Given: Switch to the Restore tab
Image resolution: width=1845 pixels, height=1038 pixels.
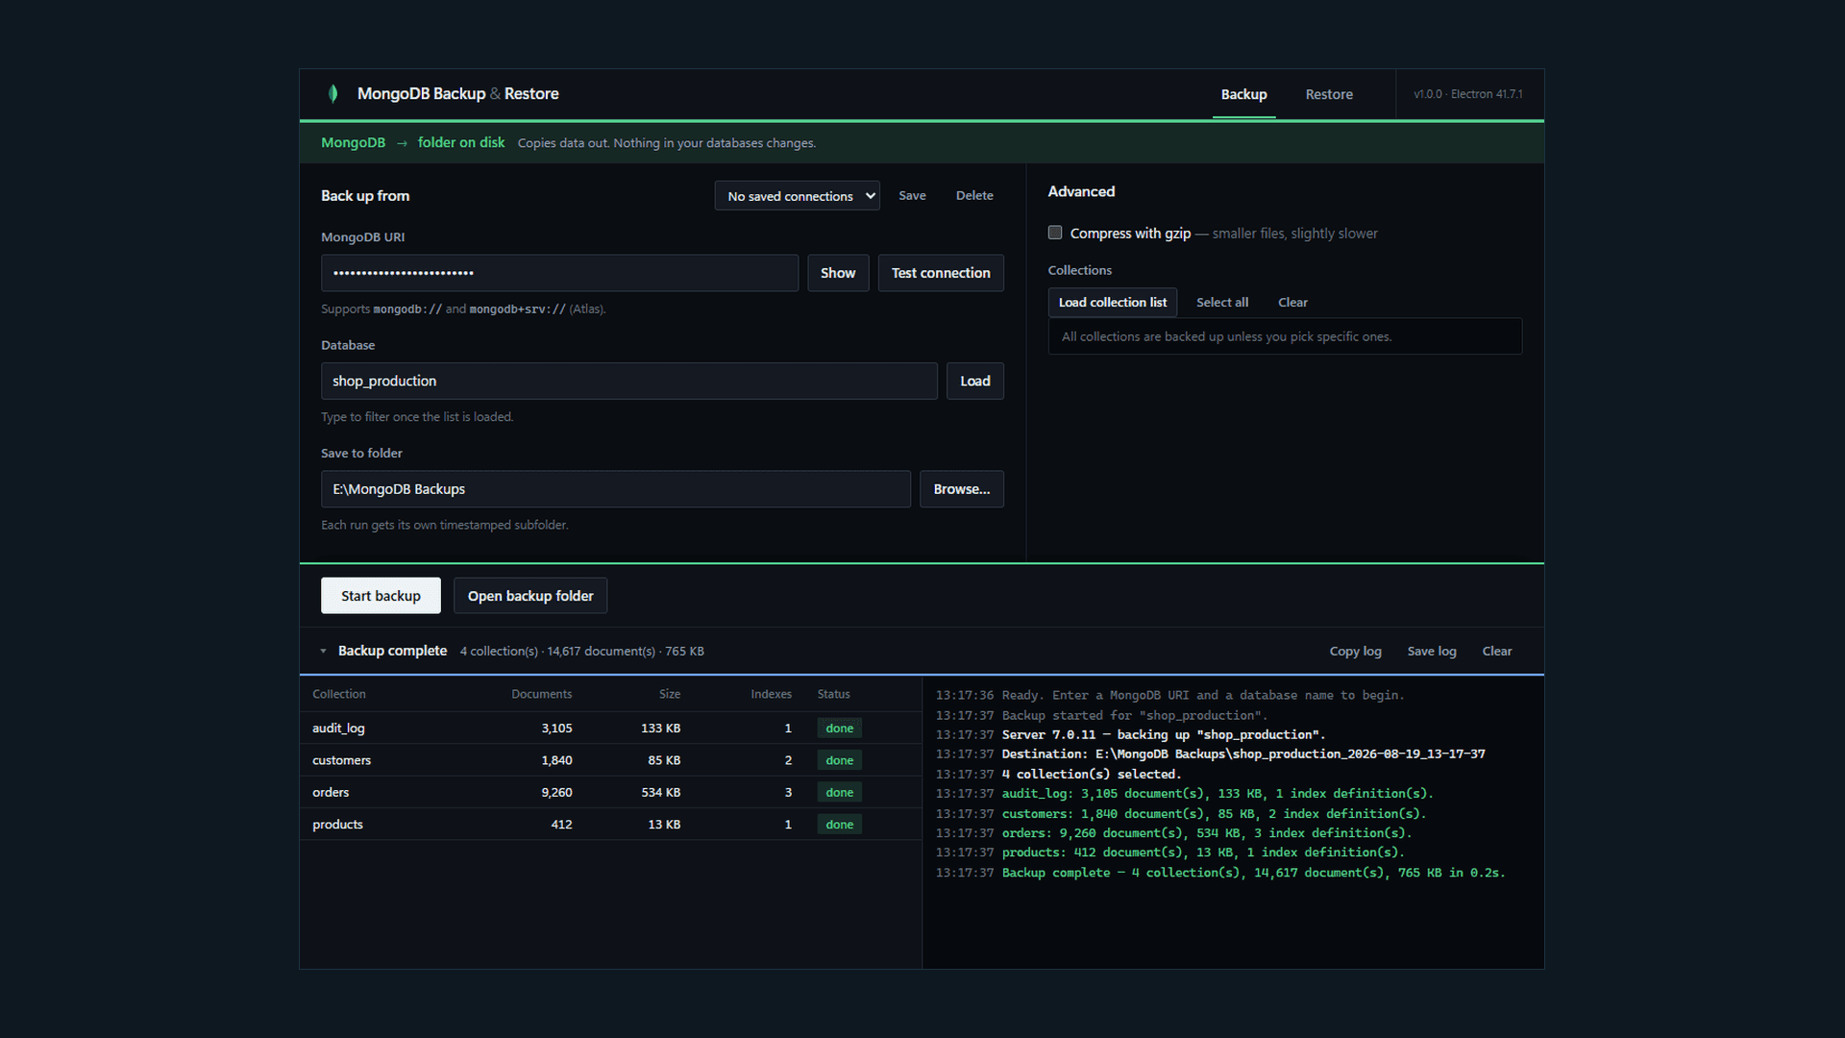Looking at the screenshot, I should 1329,94.
